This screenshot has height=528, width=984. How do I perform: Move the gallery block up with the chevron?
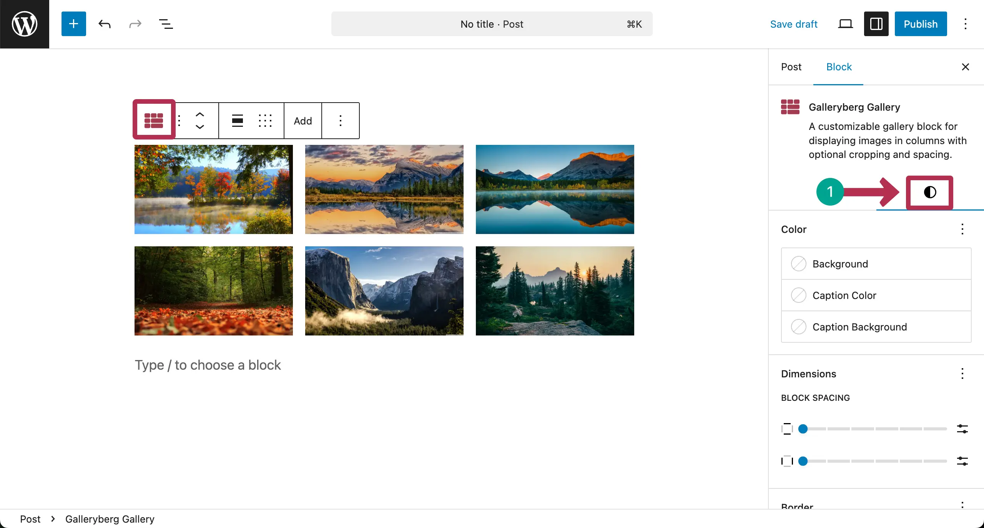[199, 114]
